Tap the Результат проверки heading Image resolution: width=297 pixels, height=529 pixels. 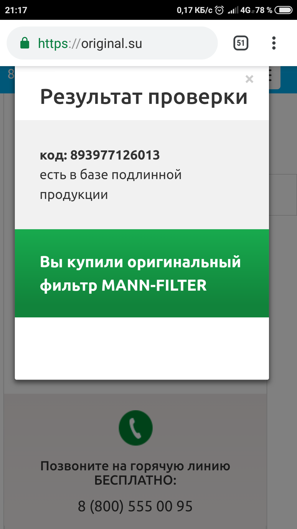(x=144, y=97)
